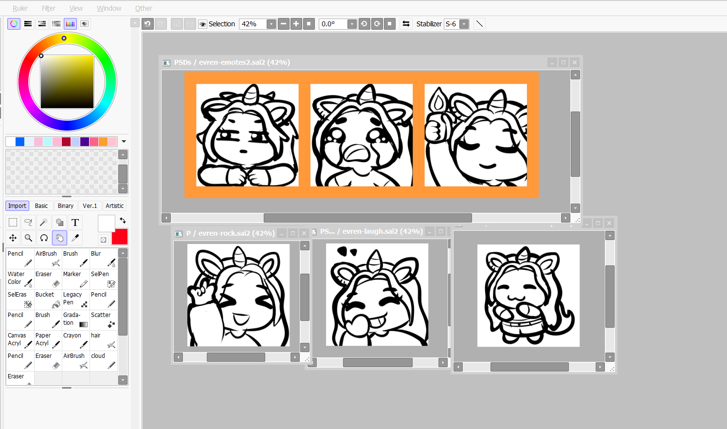This screenshot has width=727, height=429.
Task: Open the Stabilizer S-6 dropdown
Action: pos(464,24)
